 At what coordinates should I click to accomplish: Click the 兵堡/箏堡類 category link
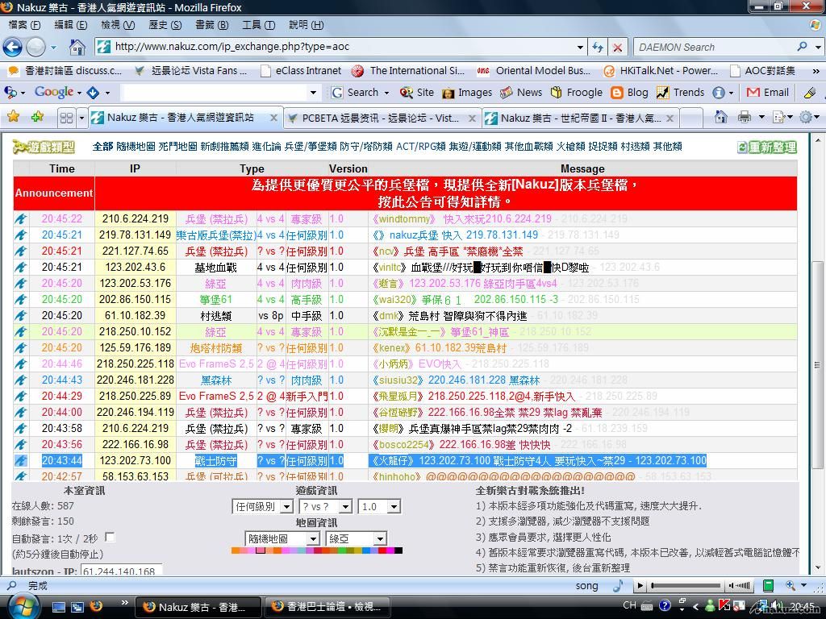coord(310,147)
